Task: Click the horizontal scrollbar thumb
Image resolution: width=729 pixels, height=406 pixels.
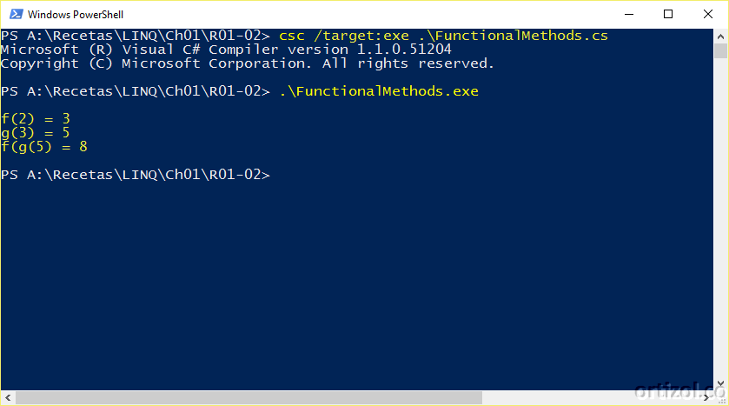Action: coord(249,397)
